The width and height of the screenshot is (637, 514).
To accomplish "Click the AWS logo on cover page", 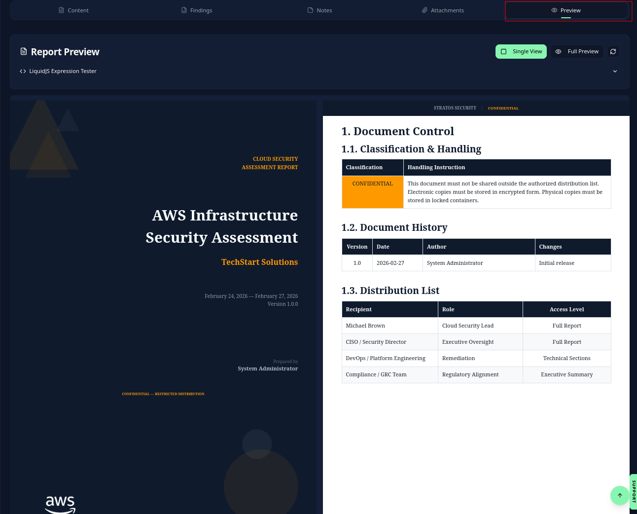I will click(x=60, y=504).
